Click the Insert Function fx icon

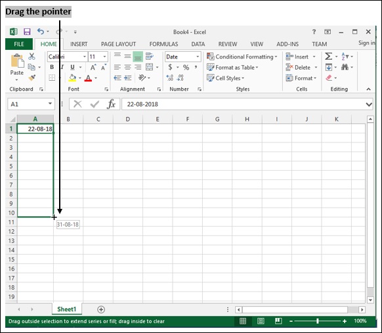pos(111,104)
